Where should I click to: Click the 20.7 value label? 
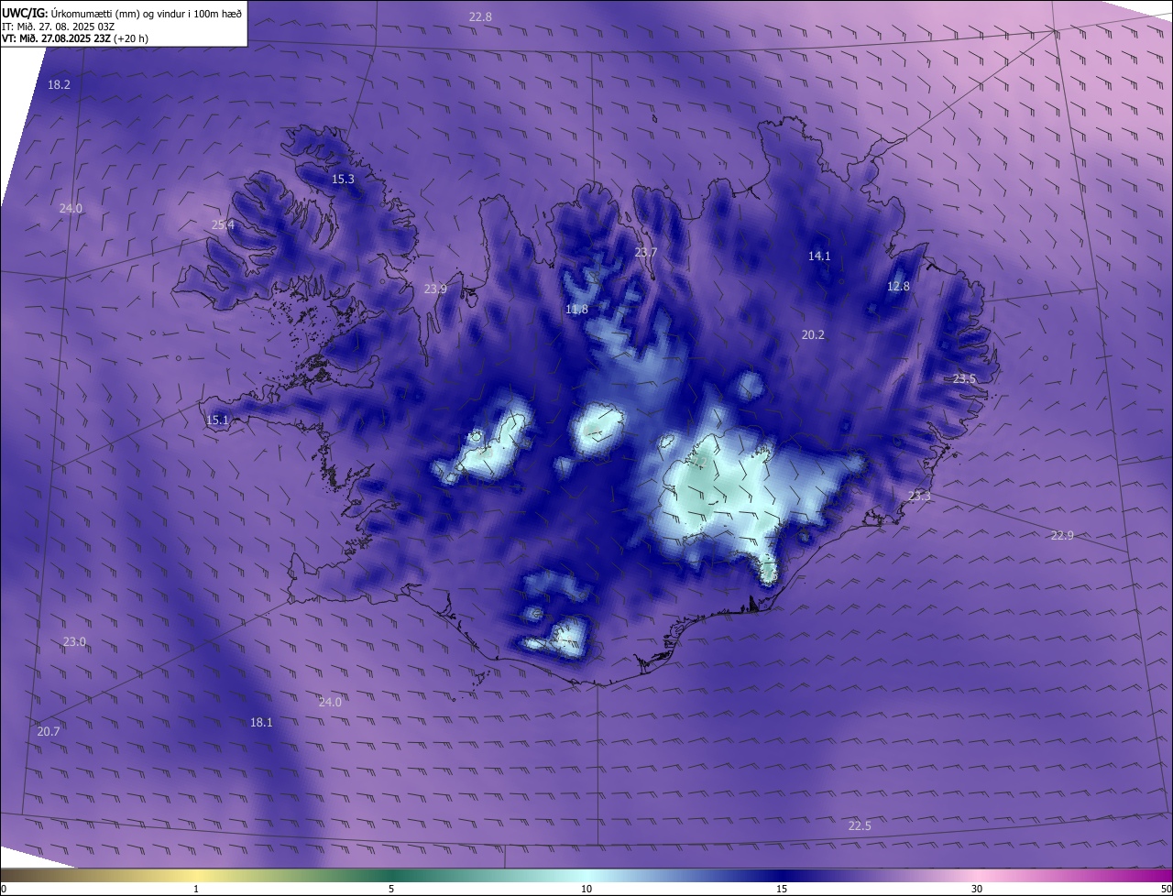[x=49, y=731]
